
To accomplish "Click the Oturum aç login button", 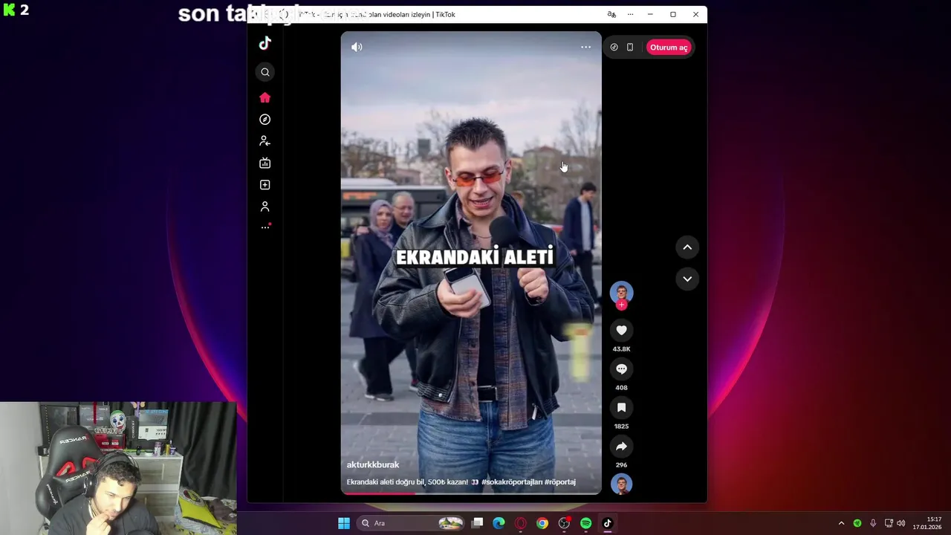I will (669, 48).
